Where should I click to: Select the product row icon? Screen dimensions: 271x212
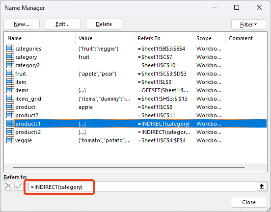pyautogui.click(x=10, y=106)
